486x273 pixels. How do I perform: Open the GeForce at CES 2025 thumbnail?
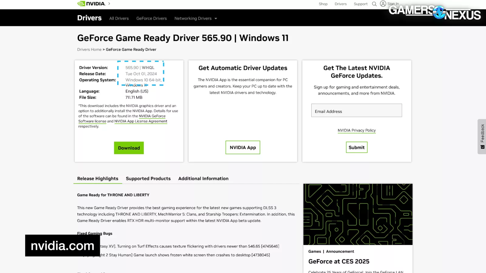coord(358,214)
